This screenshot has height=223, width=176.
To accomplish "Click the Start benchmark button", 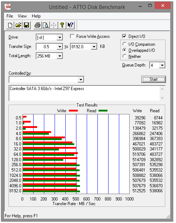I will coord(154,79).
